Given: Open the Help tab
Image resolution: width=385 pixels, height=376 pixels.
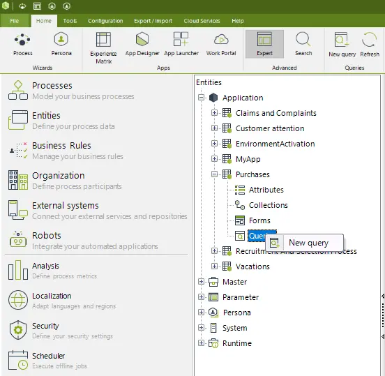Looking at the screenshot, I should coord(238,21).
